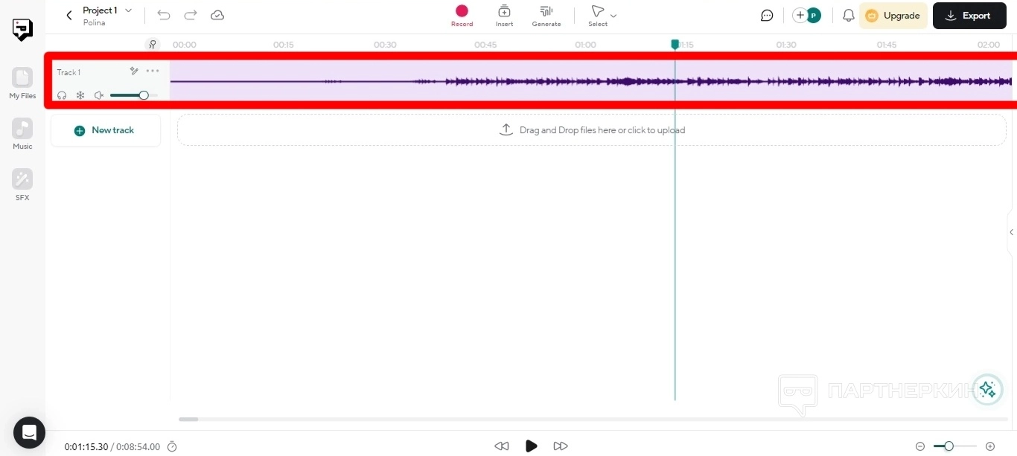Open the P user avatar
The width and height of the screenshot is (1017, 456).
pyautogui.click(x=814, y=16)
